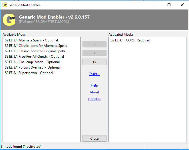Click the Activated Mods label

[x=121, y=35]
